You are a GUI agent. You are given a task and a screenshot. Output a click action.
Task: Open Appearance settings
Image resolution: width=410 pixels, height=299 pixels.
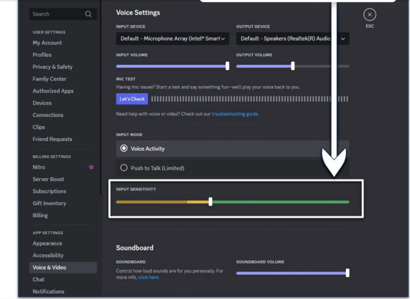point(47,244)
